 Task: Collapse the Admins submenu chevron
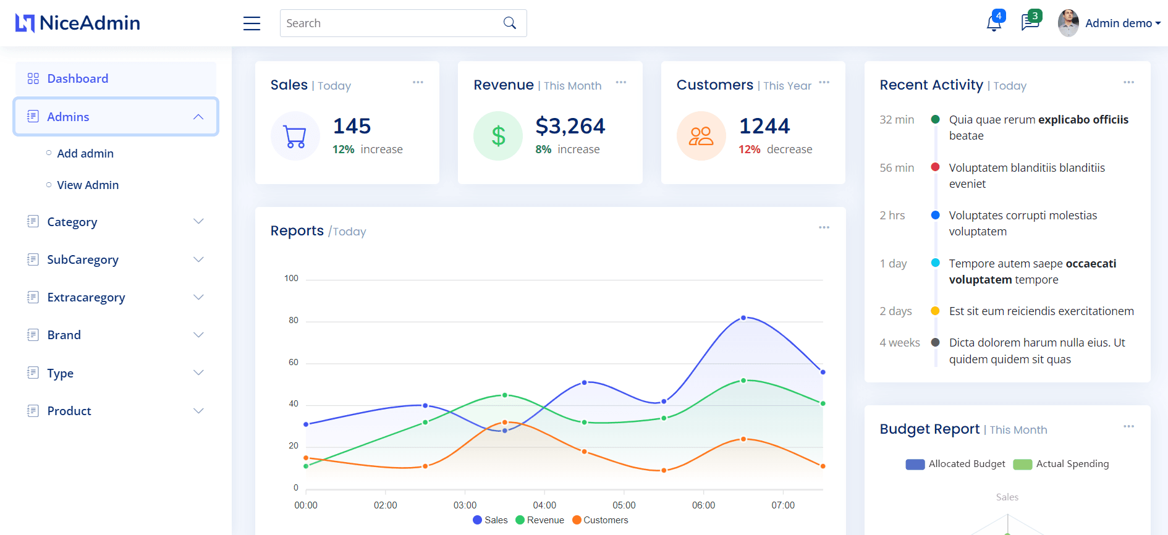tap(198, 117)
